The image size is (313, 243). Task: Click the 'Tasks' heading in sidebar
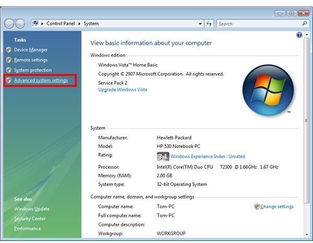click(x=20, y=40)
